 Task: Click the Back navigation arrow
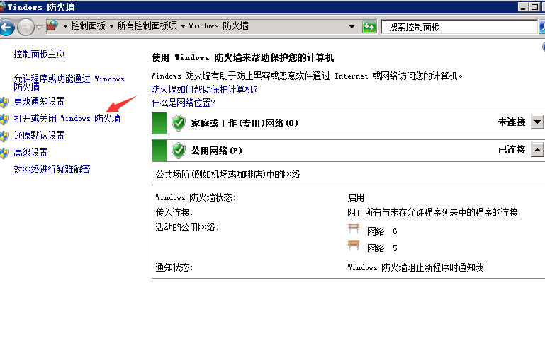(x=7, y=27)
